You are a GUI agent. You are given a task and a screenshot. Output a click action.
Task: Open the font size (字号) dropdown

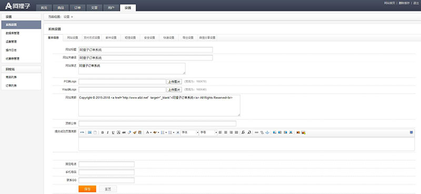click(208, 132)
